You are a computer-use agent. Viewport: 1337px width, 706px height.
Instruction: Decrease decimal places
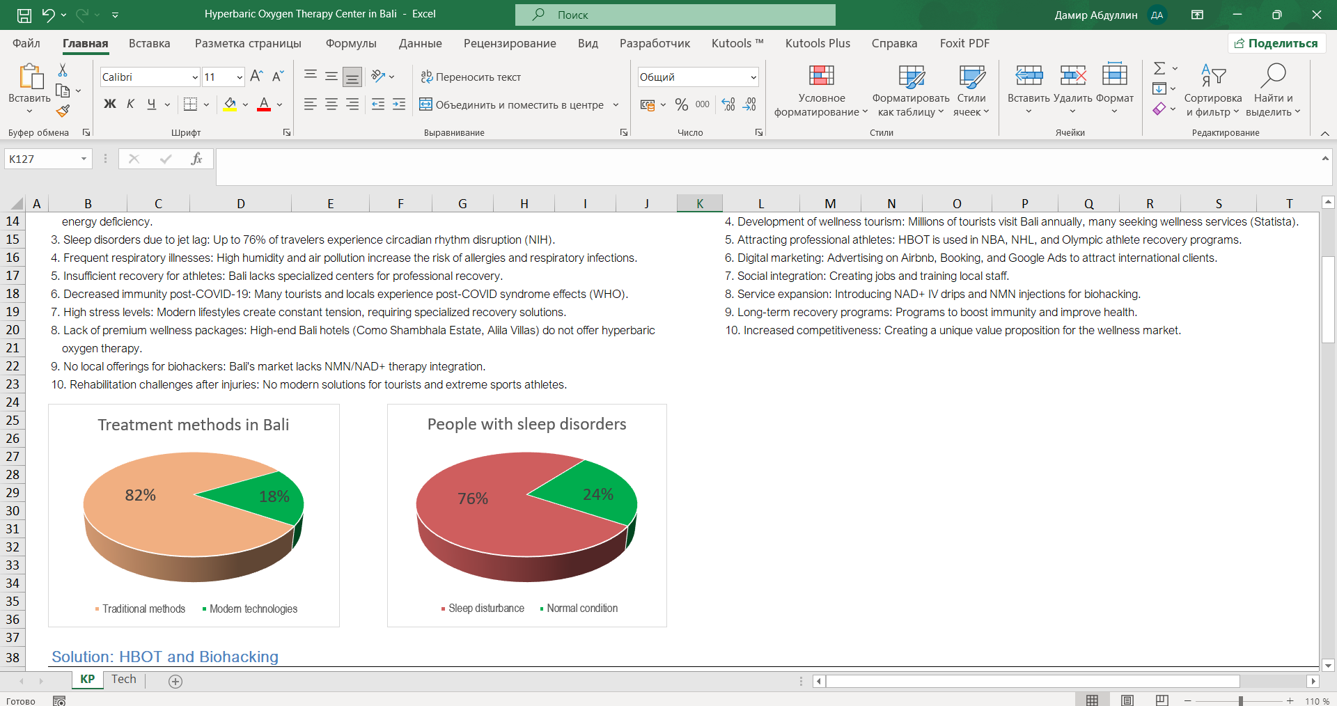[x=749, y=104]
